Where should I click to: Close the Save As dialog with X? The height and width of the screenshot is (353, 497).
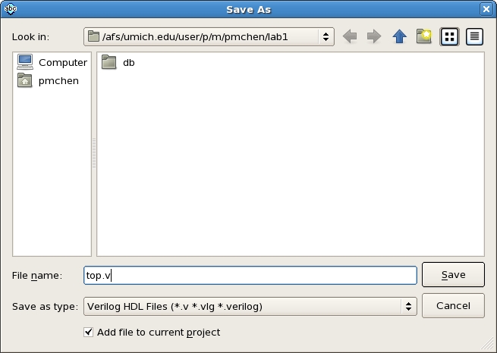tap(486, 9)
